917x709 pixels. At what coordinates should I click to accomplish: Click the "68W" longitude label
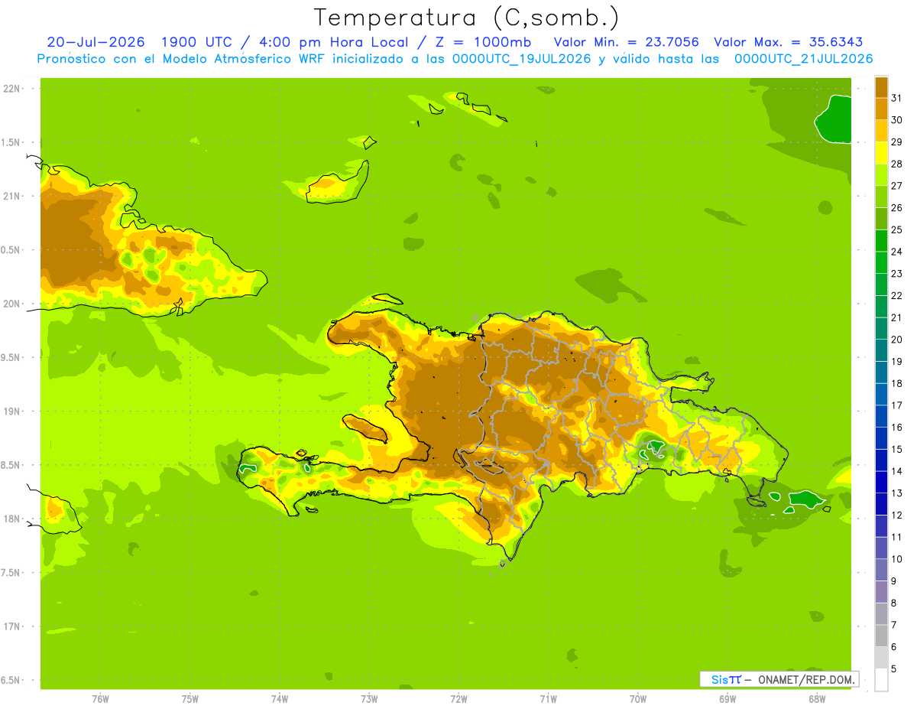point(816,698)
